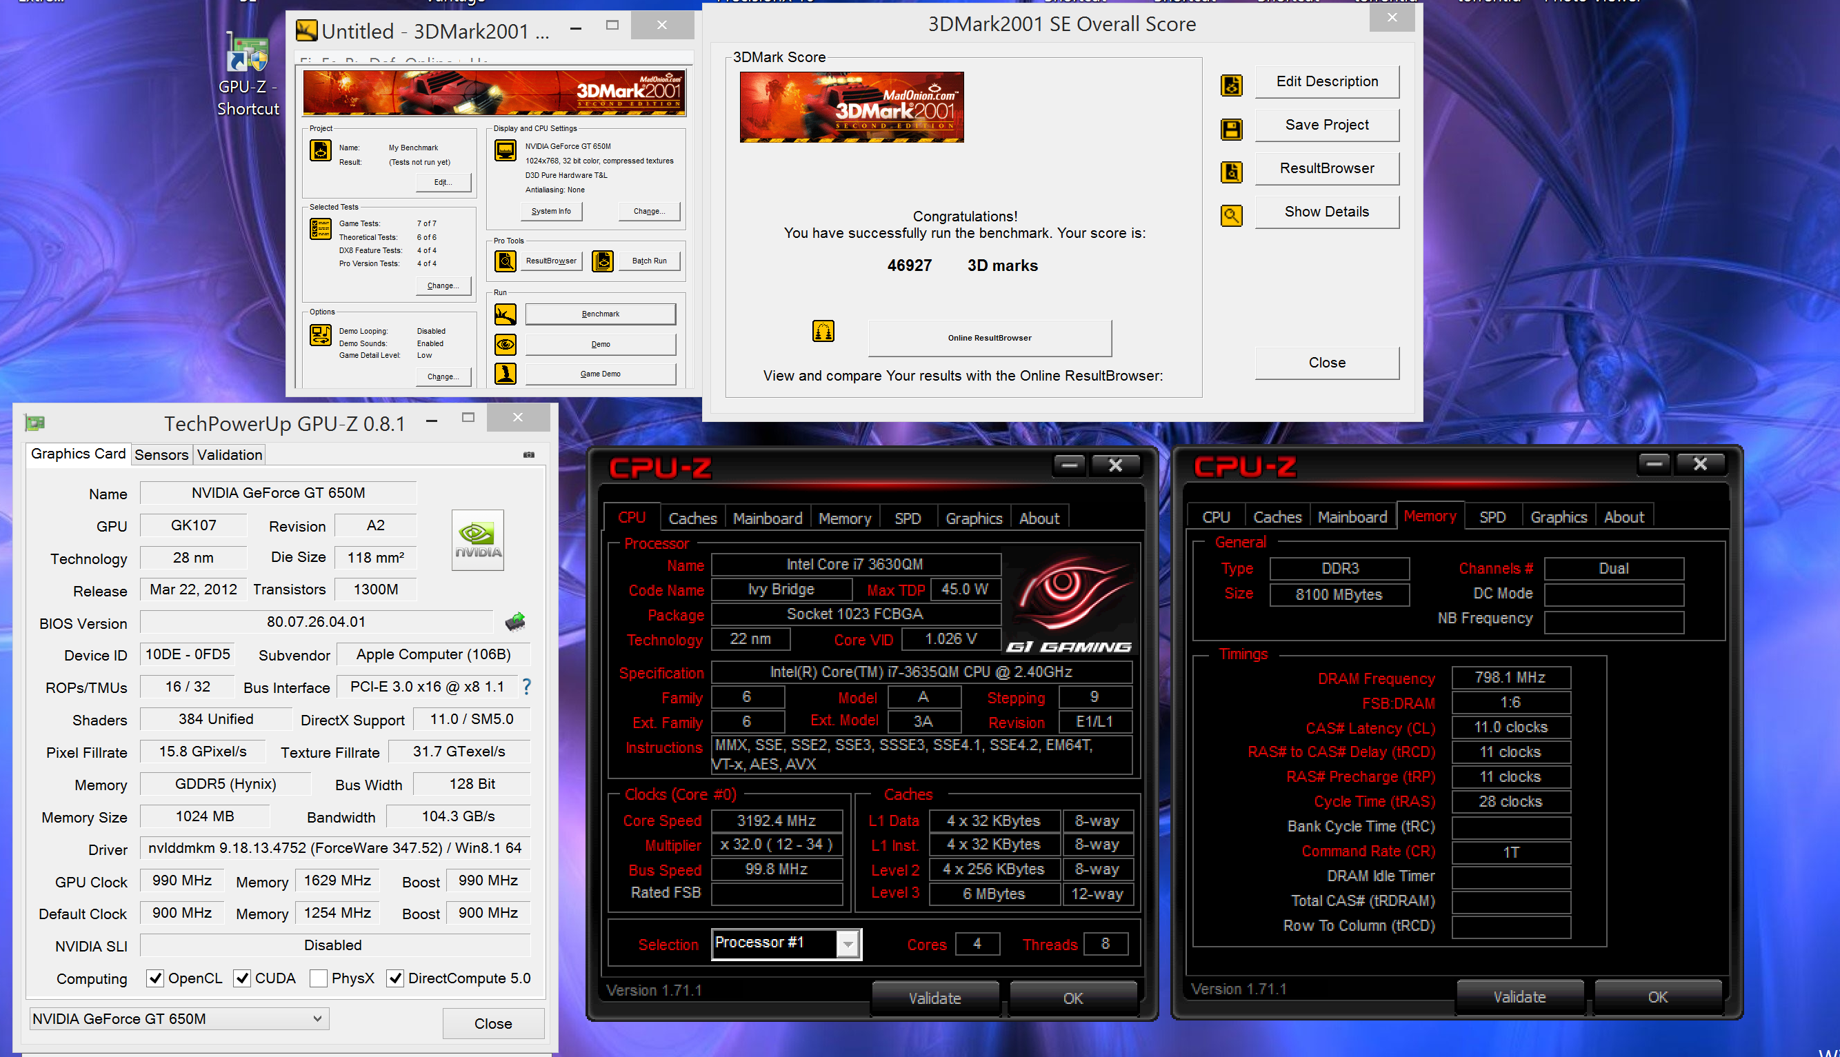
Task: Click the Show Details magnifier icon
Action: pos(1231,216)
